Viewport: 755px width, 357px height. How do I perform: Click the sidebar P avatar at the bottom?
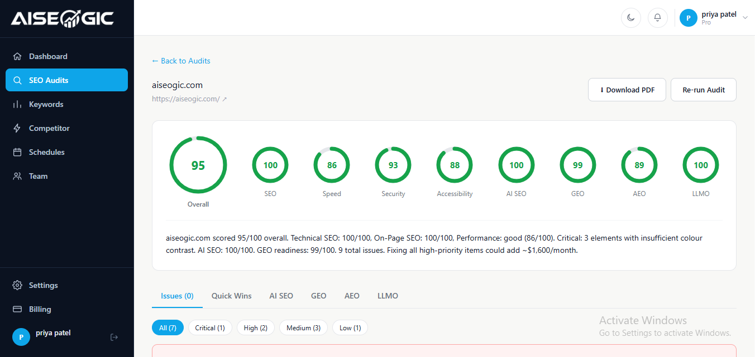point(21,337)
